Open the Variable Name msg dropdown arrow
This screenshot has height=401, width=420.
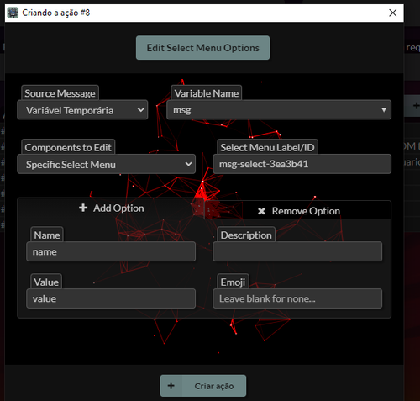point(384,110)
